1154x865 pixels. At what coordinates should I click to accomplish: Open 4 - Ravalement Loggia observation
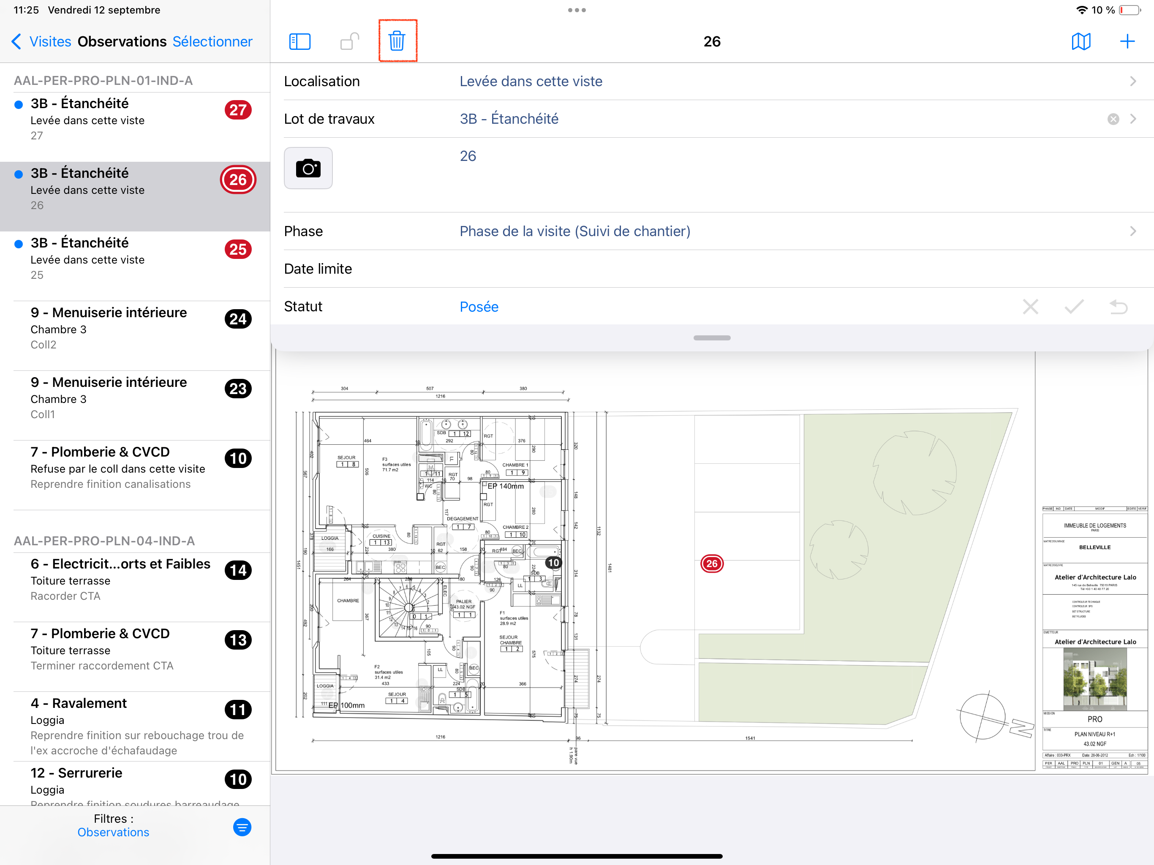(x=135, y=726)
